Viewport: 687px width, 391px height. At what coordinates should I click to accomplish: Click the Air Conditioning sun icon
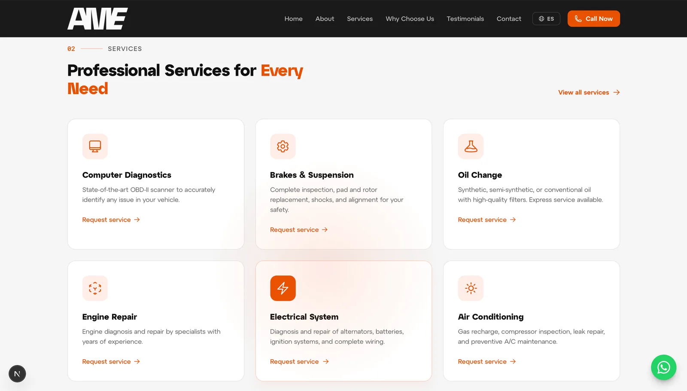coord(471,288)
